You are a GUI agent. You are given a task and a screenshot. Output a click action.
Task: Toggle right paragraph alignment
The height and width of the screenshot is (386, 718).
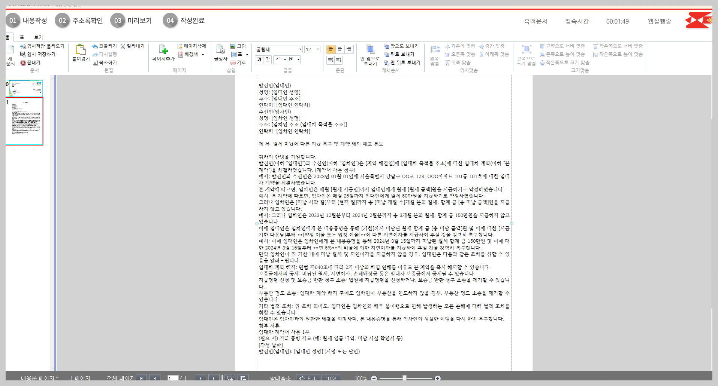click(x=349, y=49)
